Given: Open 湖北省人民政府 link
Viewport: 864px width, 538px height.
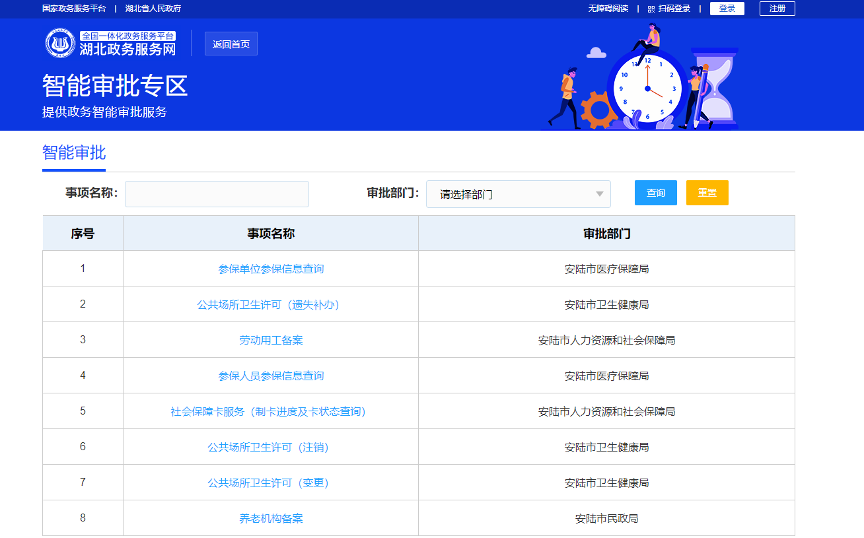Looking at the screenshot, I should 153,9.
